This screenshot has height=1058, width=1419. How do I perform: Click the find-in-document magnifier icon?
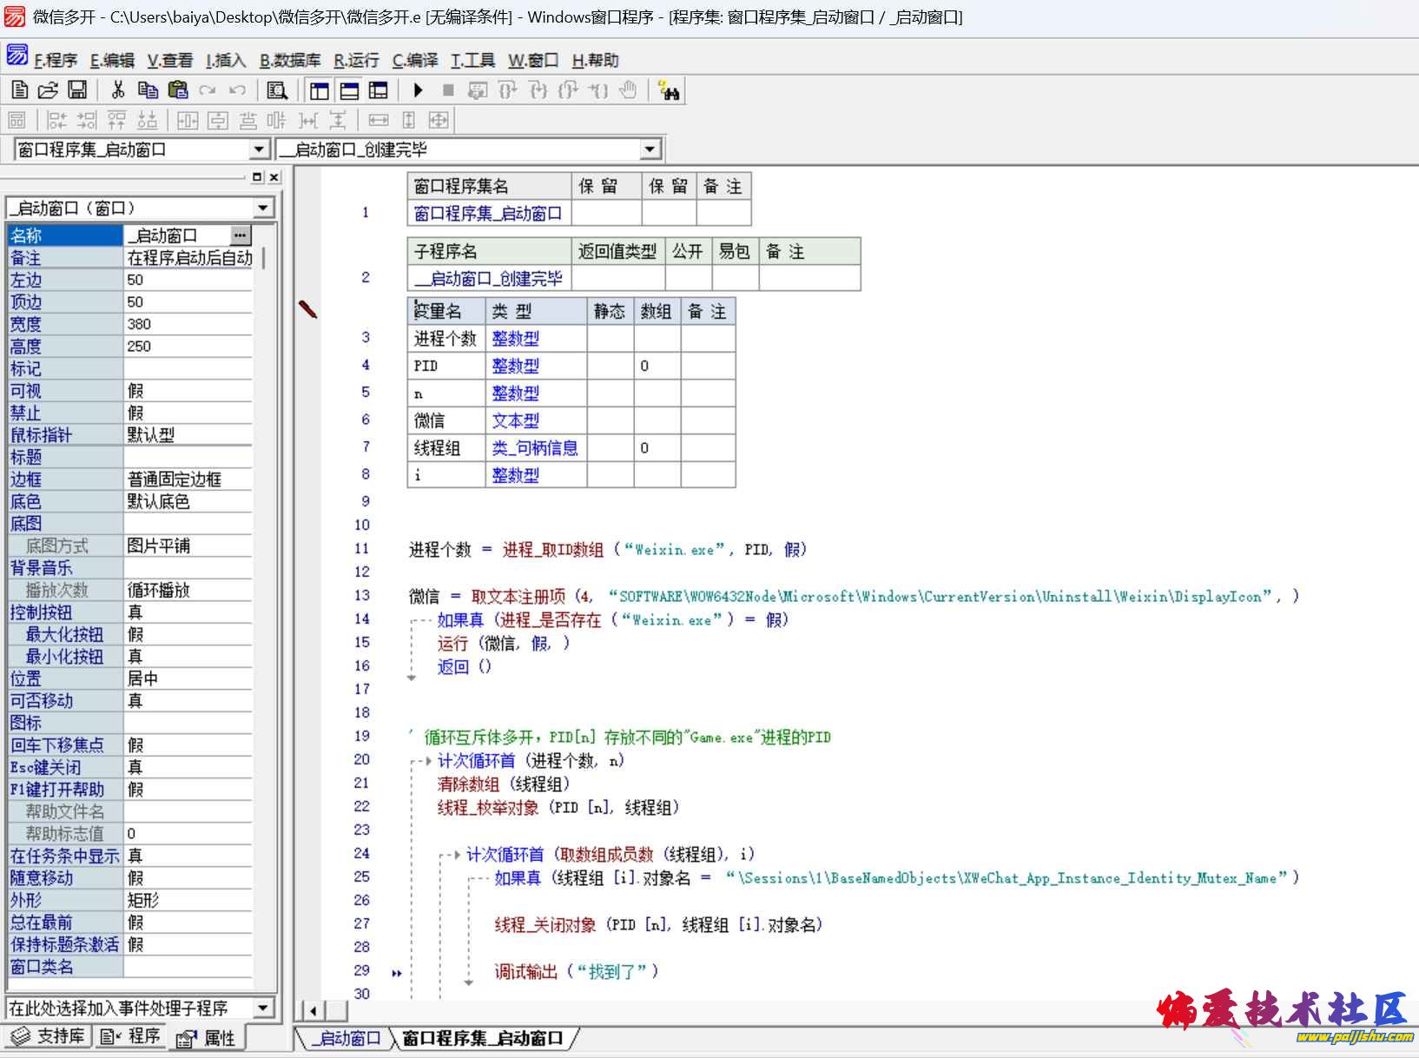pyautogui.click(x=277, y=90)
